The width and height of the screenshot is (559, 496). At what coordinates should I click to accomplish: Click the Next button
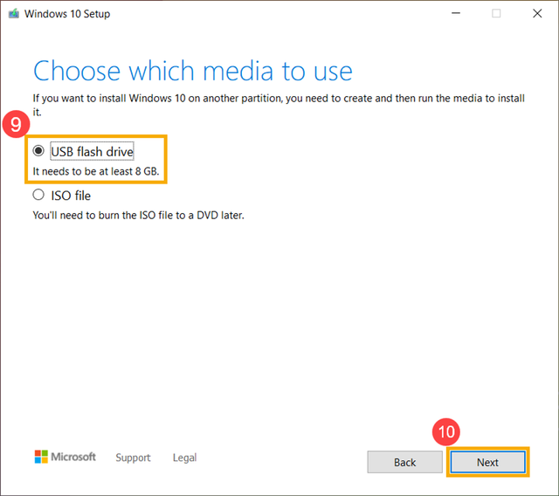[487, 462]
